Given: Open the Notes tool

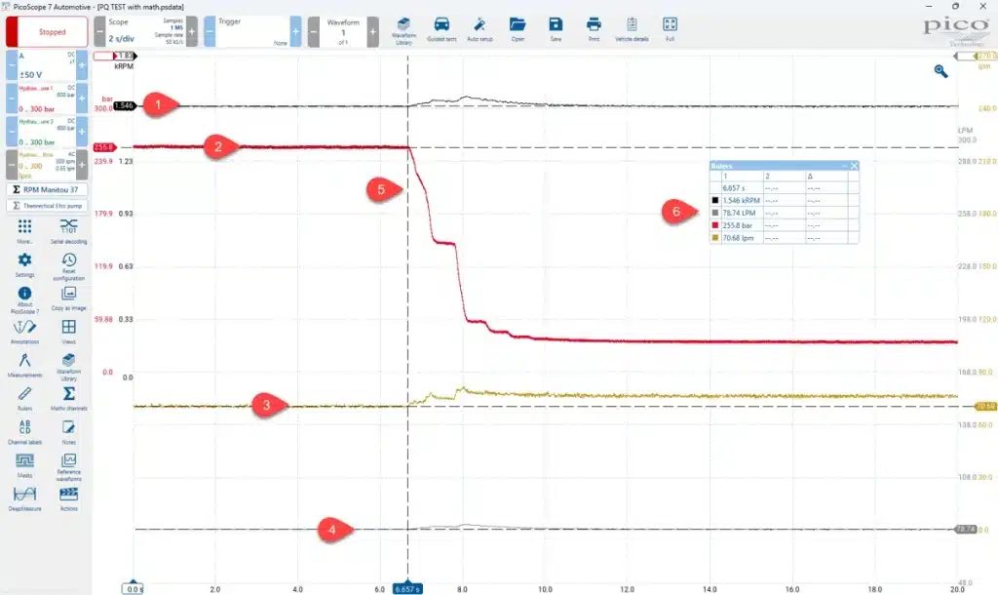Looking at the screenshot, I should pos(69,431).
